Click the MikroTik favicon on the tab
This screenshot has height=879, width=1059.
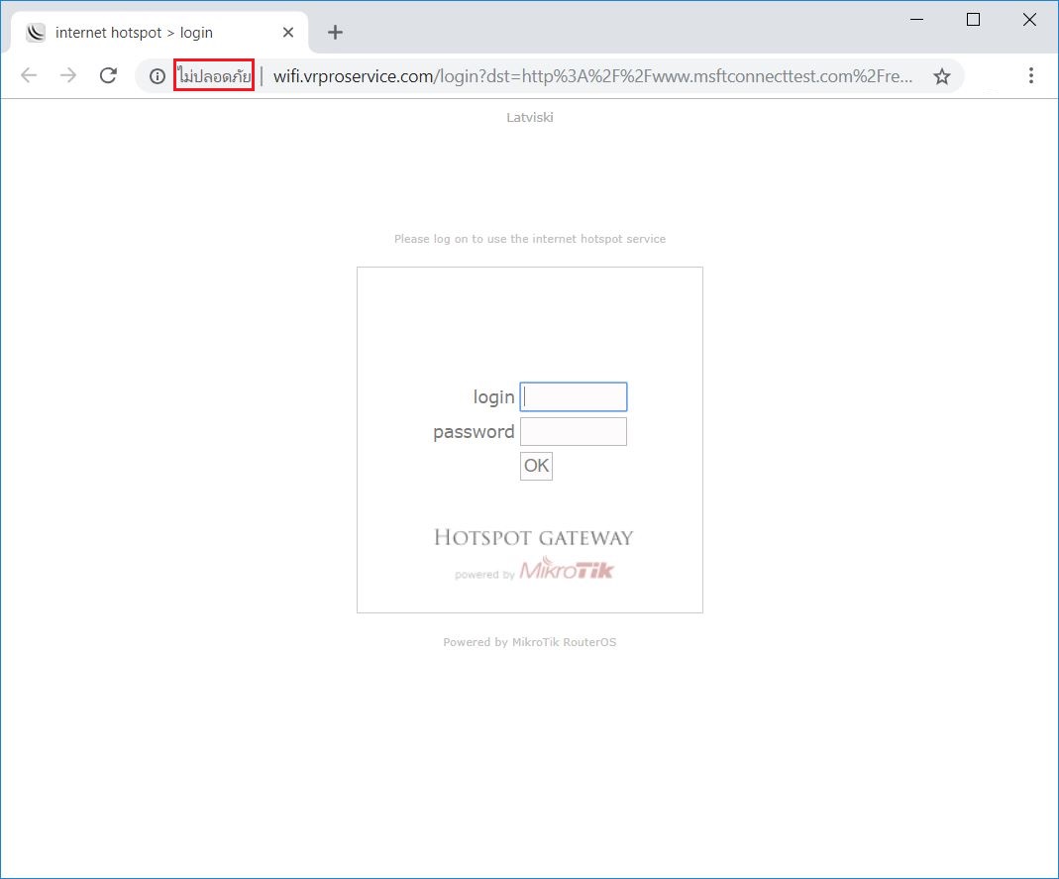(36, 33)
